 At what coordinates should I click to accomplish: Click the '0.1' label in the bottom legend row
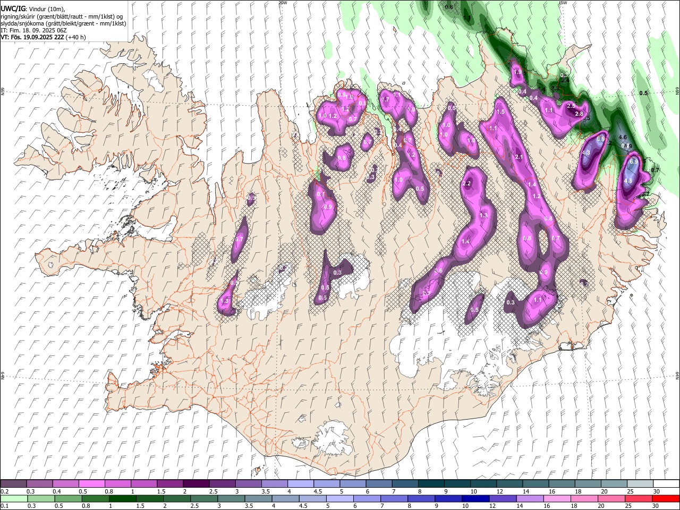(x=5, y=506)
